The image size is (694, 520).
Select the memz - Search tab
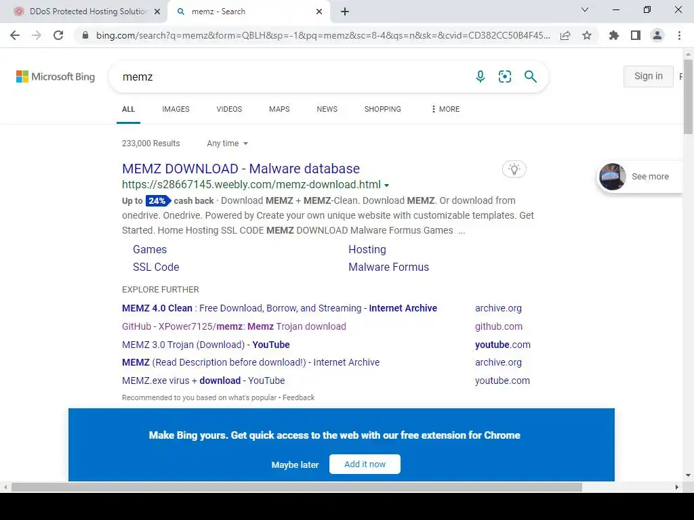coord(248,12)
